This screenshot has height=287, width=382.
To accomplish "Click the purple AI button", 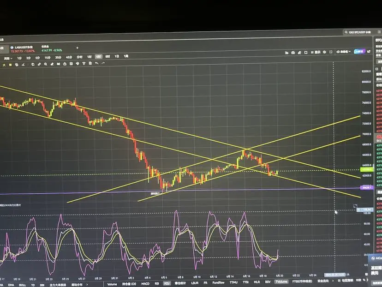I will coord(359,51).
